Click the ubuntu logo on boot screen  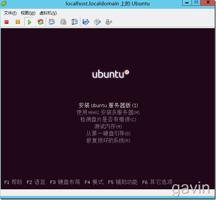point(111,74)
